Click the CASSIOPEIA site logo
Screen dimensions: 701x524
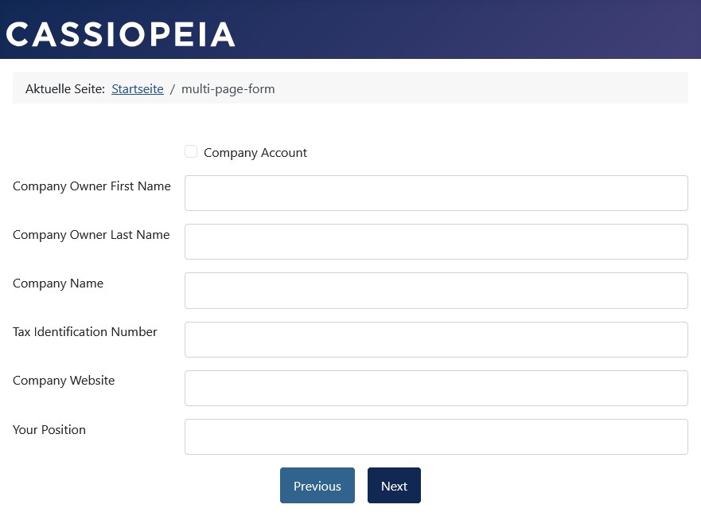[120, 33]
